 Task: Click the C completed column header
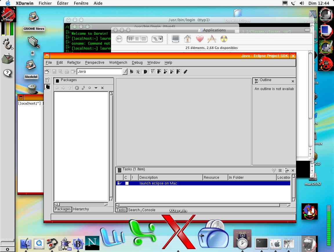pos(127,178)
